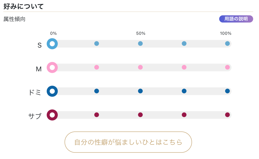
Task: Click the pink M slider handle at 0%
Action: tap(52, 67)
